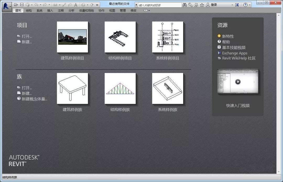Open the 结构样例族 truss thumbnail
The image size is (283, 182).
[x=120, y=88]
